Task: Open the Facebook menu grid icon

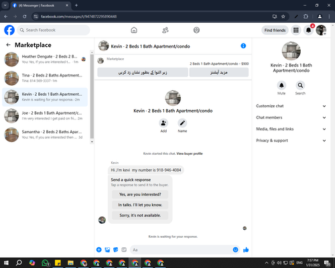Action: 296,30
